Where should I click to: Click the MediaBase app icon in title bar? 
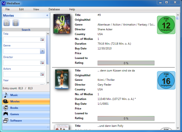coord(4,3)
